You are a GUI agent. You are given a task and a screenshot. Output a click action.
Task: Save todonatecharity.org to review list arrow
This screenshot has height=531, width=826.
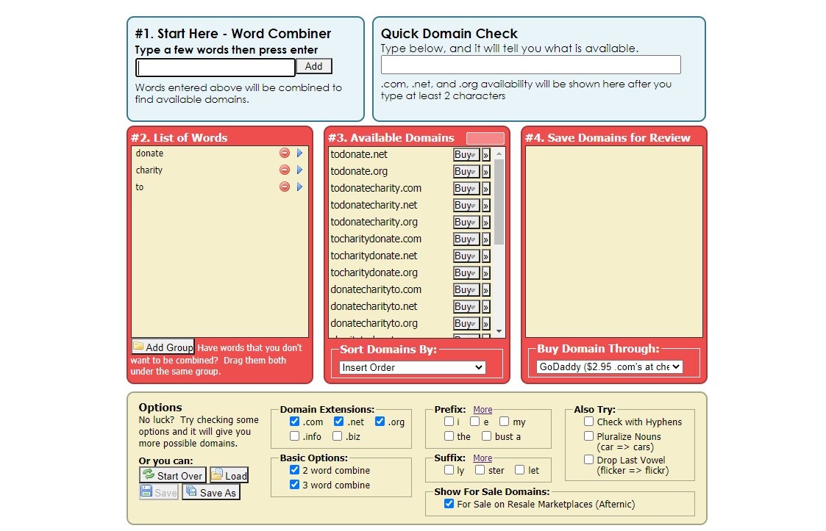pos(485,222)
